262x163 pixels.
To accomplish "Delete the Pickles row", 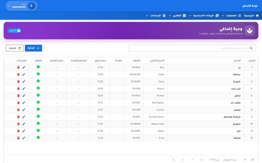I will tap(19, 96).
